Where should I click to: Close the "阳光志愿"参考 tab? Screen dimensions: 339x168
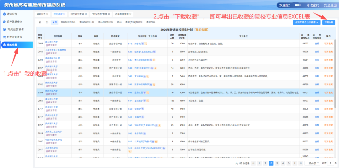[x=109, y=14]
